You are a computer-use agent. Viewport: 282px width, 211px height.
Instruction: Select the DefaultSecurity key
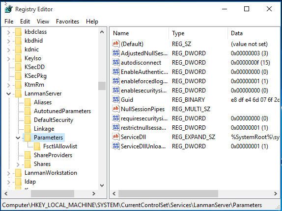coord(54,120)
